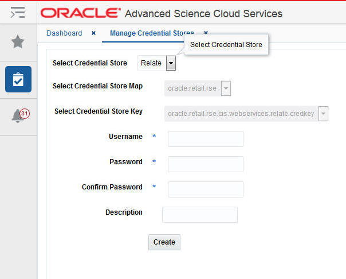Click the Create button
Viewport: 346px width, 279px height.
pyautogui.click(x=164, y=242)
